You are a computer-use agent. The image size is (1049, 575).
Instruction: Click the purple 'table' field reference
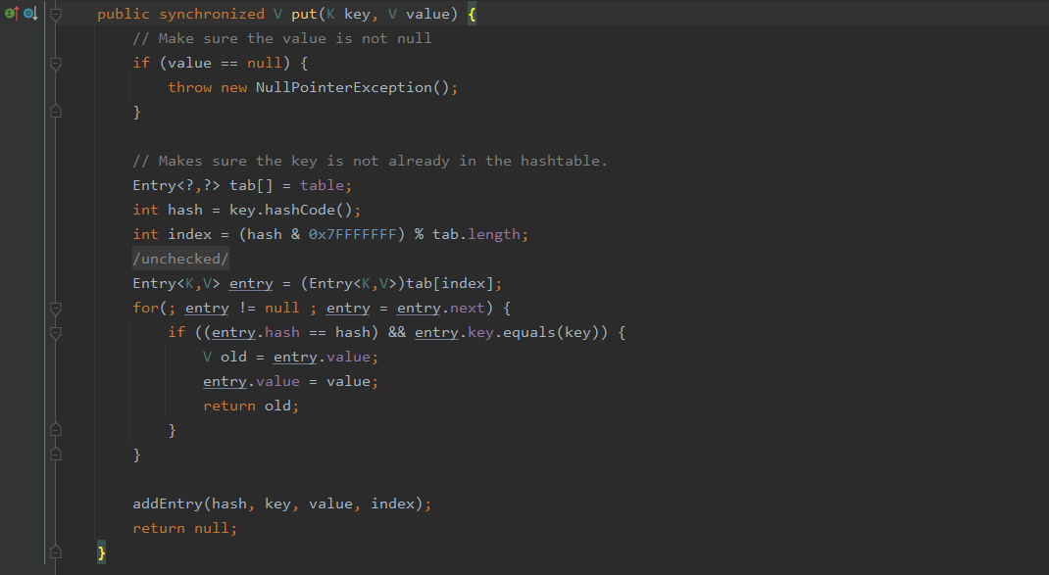coord(322,185)
